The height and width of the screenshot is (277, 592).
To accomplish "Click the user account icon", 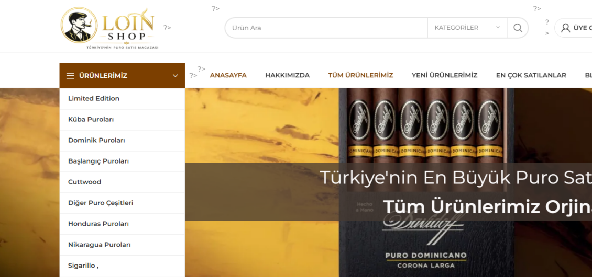I will tap(565, 28).
